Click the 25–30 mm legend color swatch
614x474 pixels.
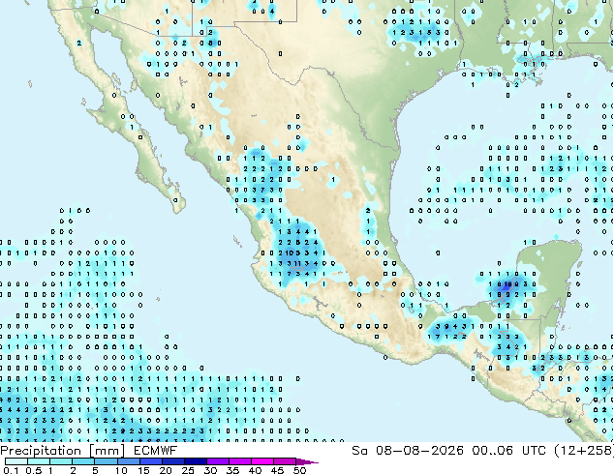point(196,461)
